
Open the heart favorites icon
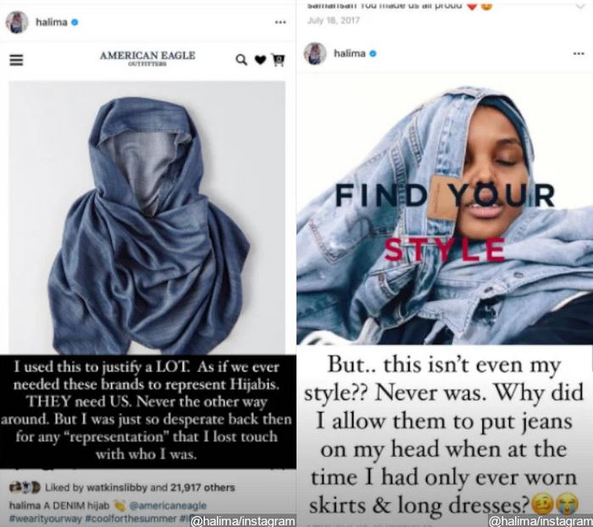click(260, 60)
